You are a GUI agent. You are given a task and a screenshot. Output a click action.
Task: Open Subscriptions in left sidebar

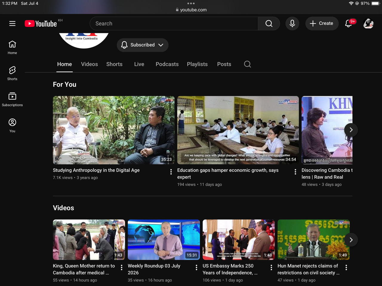[x=12, y=100]
